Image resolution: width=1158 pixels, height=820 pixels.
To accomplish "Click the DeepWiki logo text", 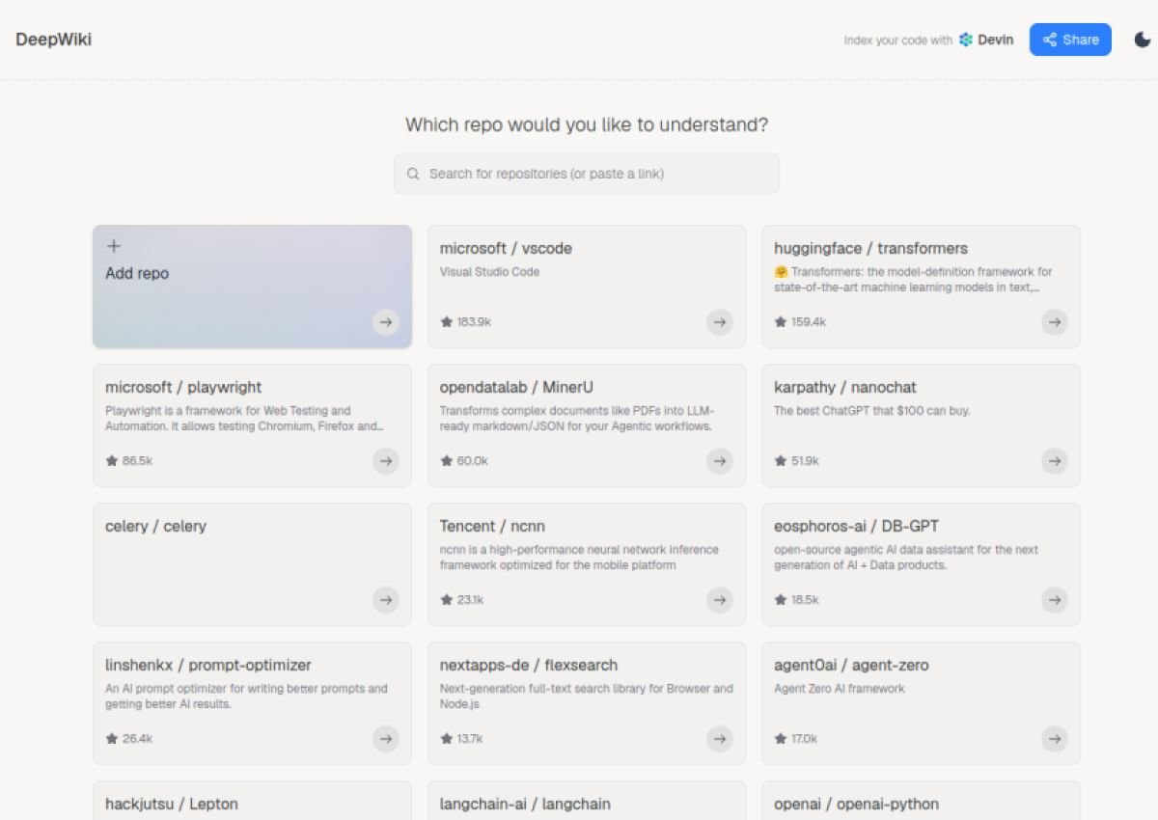I will point(53,40).
